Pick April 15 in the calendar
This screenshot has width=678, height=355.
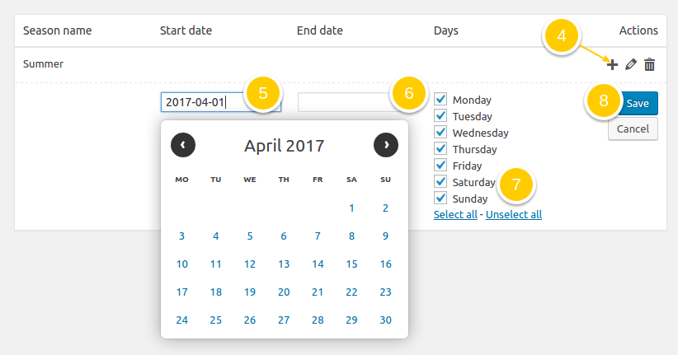tap(351, 264)
